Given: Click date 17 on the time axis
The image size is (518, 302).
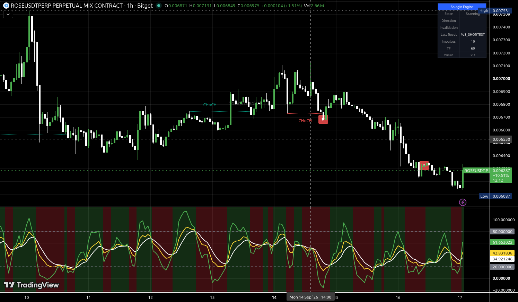Looking at the screenshot, I should pos(460,297).
